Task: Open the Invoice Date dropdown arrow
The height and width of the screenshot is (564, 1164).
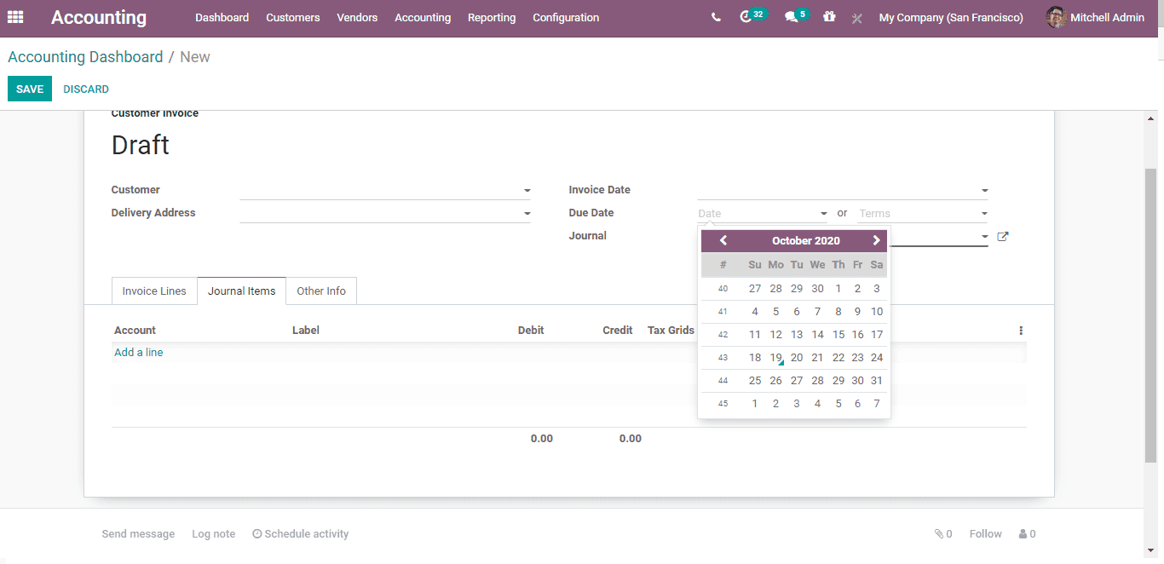Action: (x=984, y=191)
